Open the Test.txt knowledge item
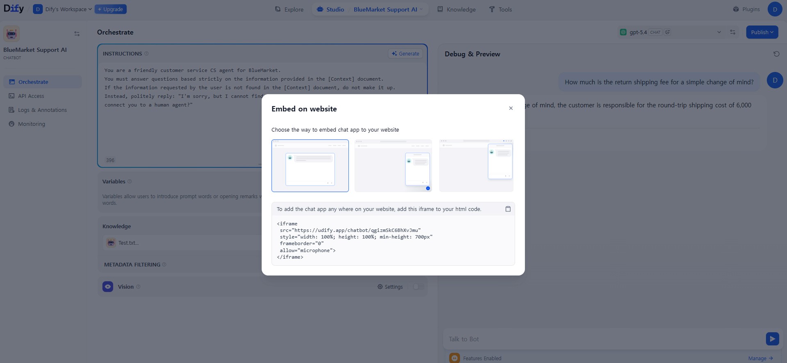 182,243
